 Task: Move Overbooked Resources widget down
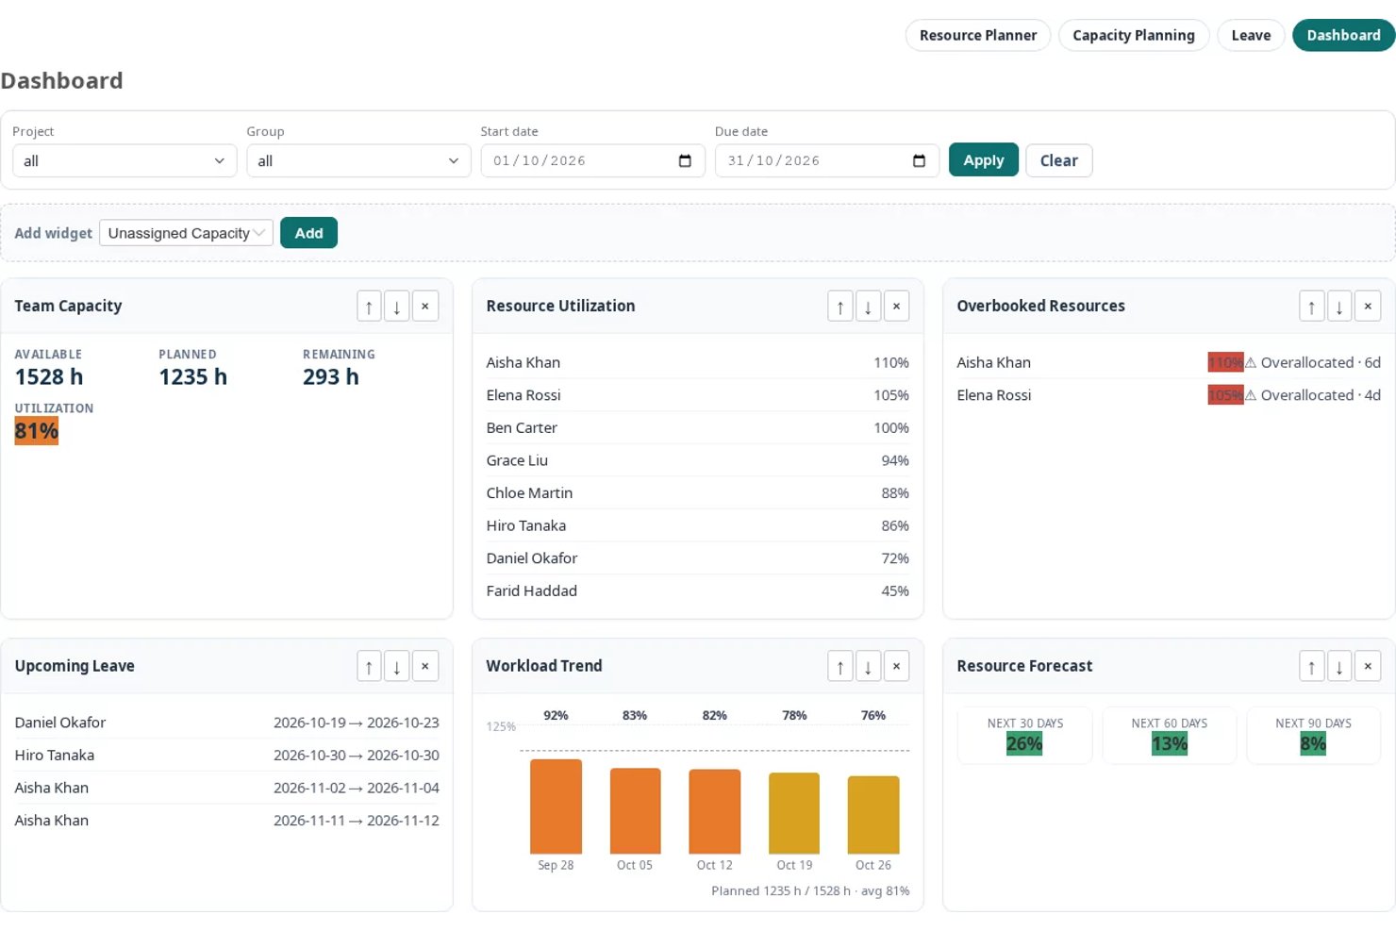(1339, 307)
